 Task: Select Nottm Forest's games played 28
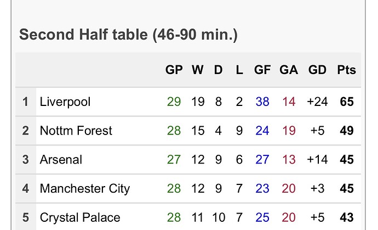174,131
